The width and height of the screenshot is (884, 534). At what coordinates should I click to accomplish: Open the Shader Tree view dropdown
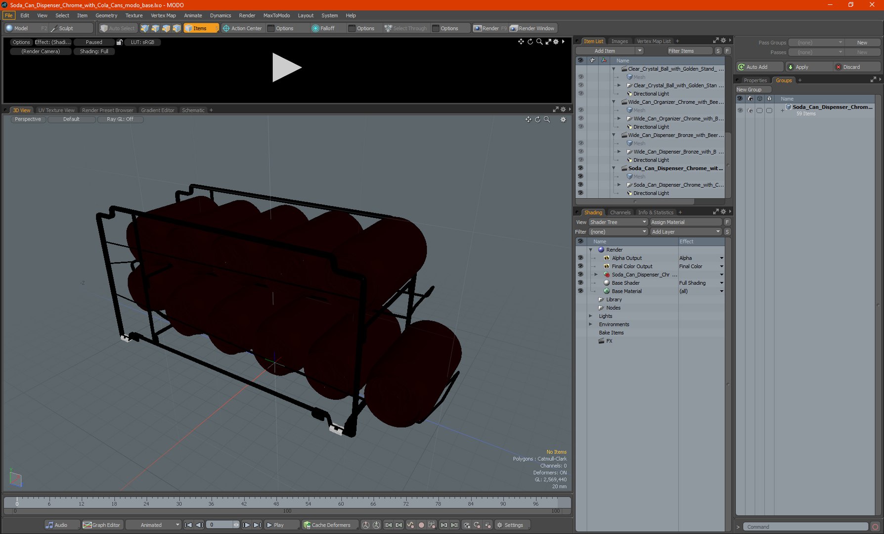[618, 222]
